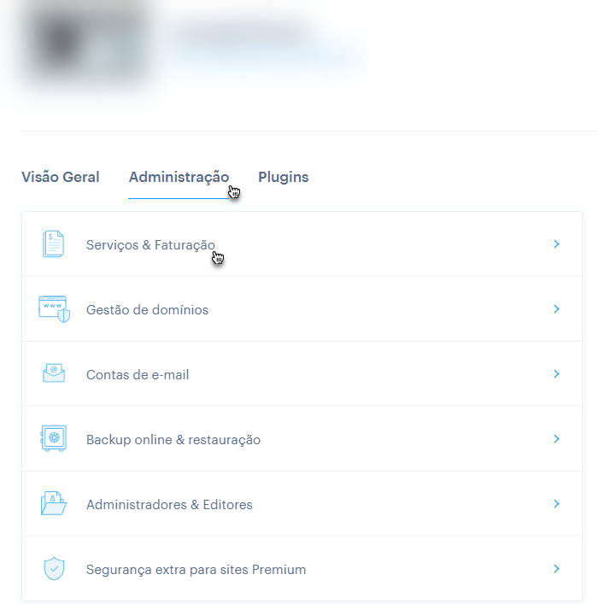The height and width of the screenshot is (604, 598).
Task: Expand the Serviços & Faturação chevron arrow
Action: tap(556, 243)
